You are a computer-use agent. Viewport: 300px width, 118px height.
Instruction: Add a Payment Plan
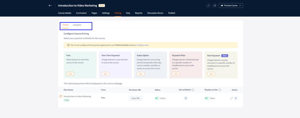point(176,74)
